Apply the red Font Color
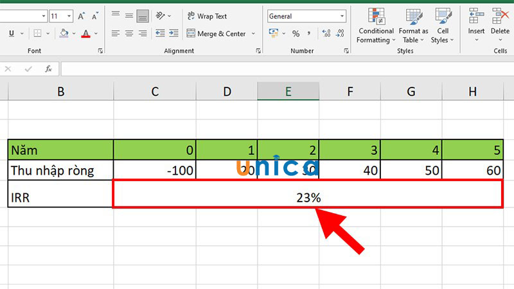Screen dimensions: 514x289 point(86,33)
